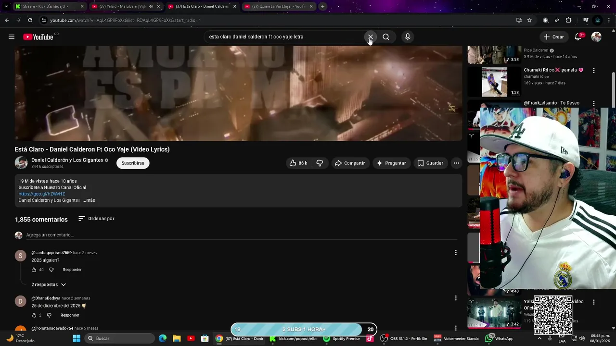
Task: Clear the YouTube search box text
Action: pyautogui.click(x=371, y=37)
